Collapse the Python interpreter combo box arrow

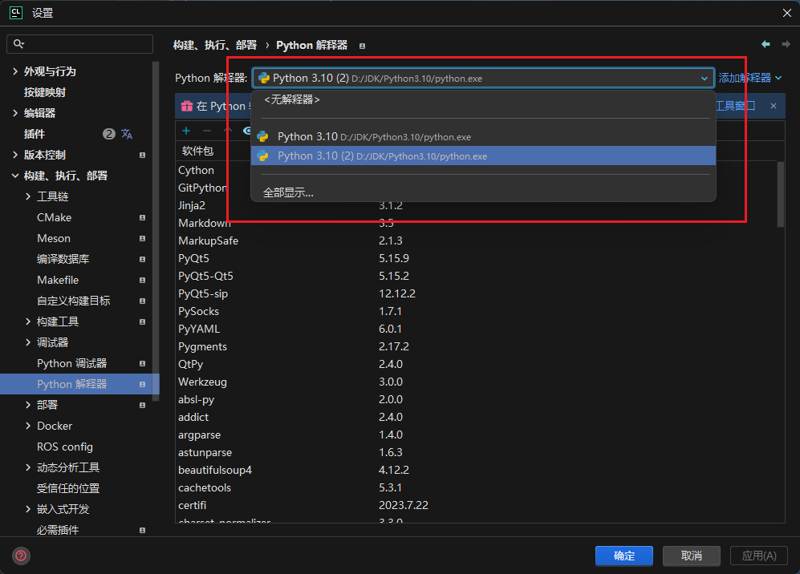pyautogui.click(x=704, y=79)
